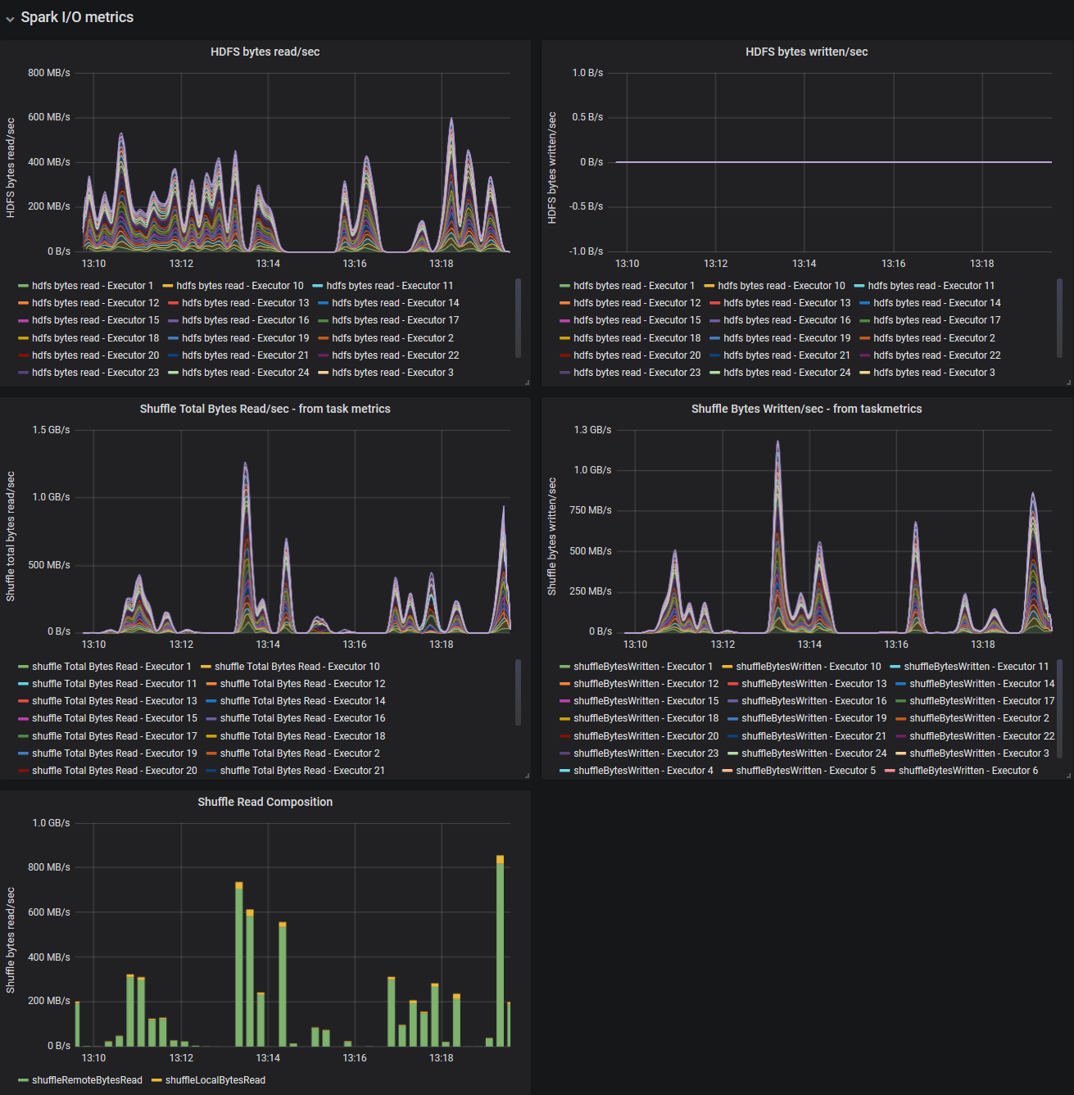
Task: Click shuffleBytesWritten - Executor 19 legend entry
Action: [x=814, y=718]
